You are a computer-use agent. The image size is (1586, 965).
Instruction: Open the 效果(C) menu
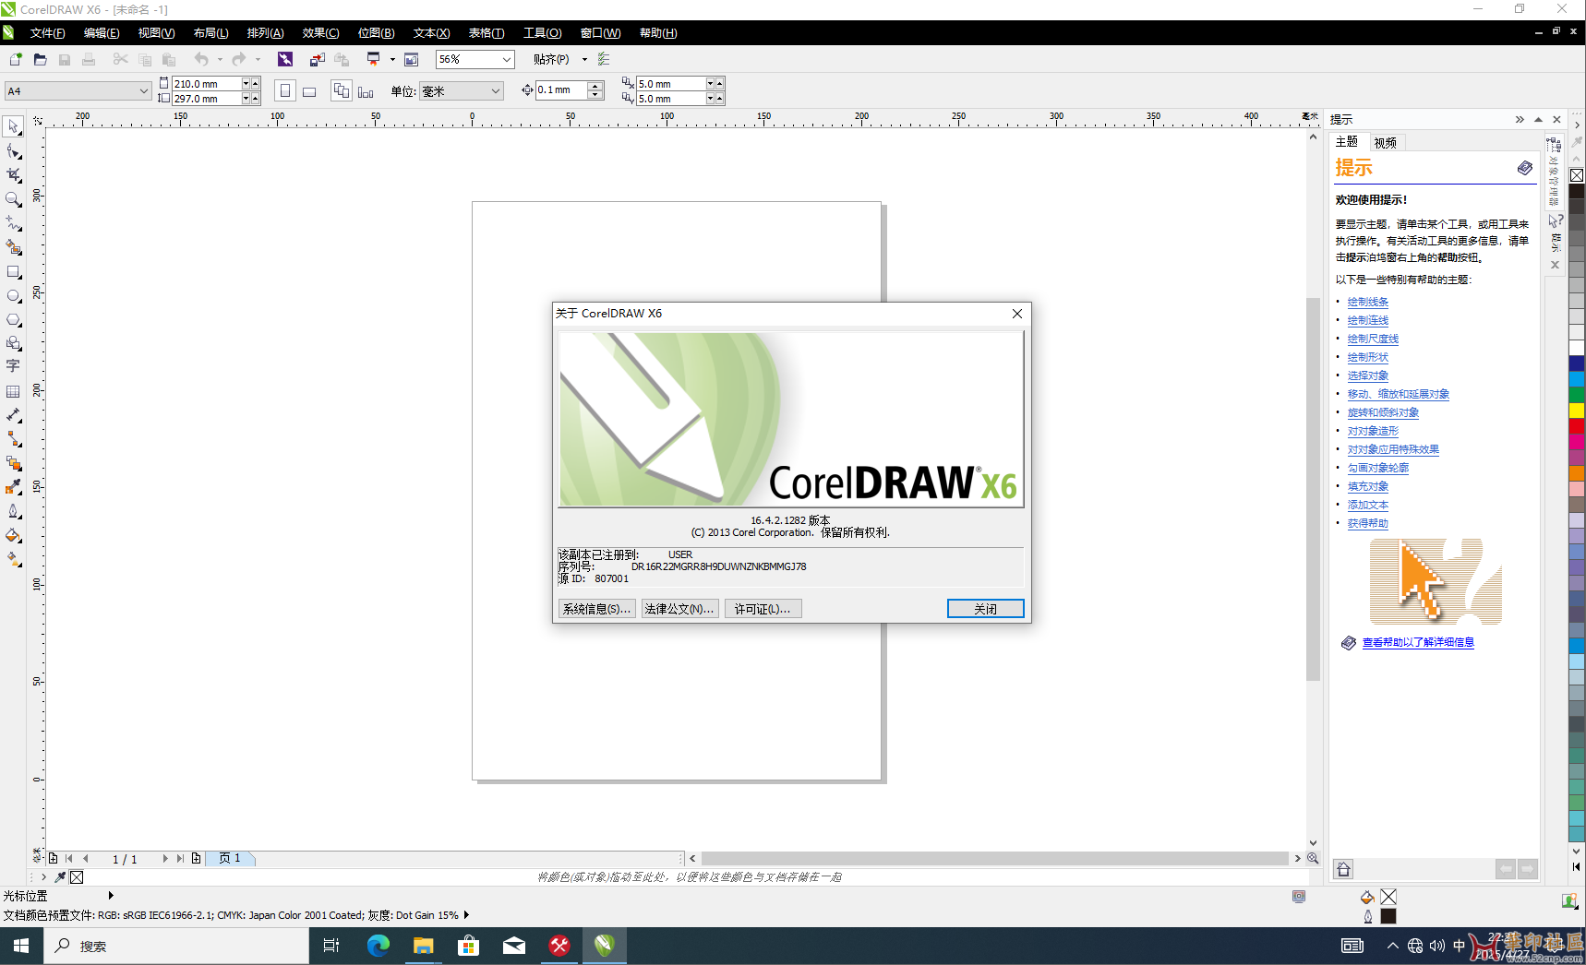[x=320, y=33]
